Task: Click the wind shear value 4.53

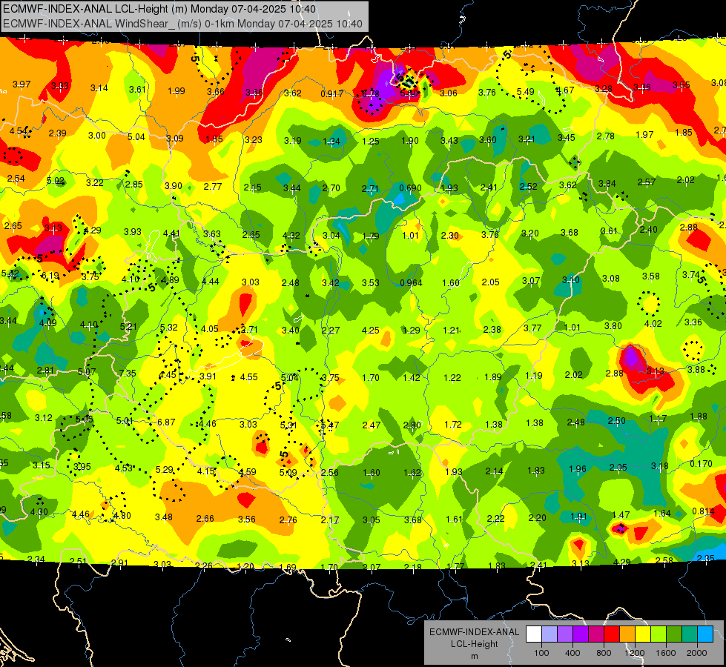Action: point(124,468)
